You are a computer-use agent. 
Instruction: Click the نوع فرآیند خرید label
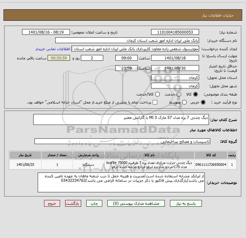point(224,102)
